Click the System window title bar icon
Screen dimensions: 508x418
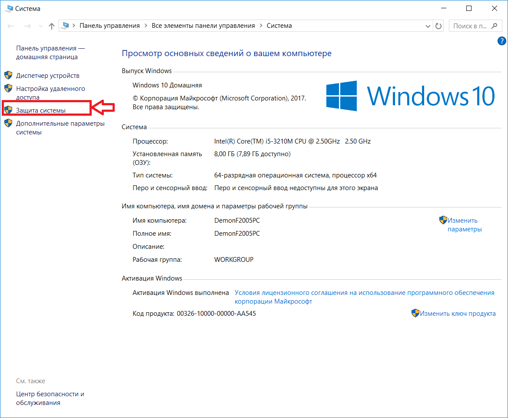coord(9,8)
